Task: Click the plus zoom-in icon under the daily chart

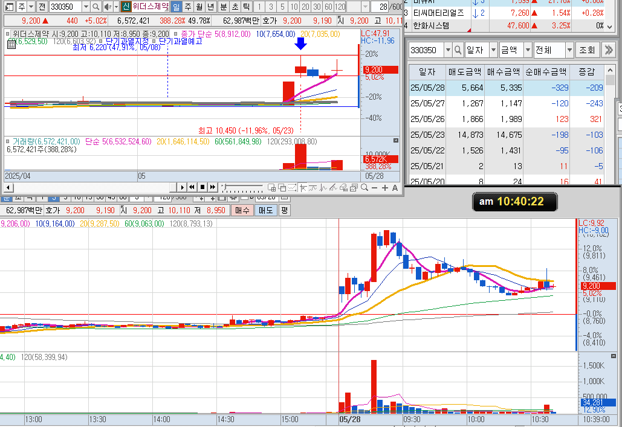Action: pyautogui.click(x=385, y=188)
